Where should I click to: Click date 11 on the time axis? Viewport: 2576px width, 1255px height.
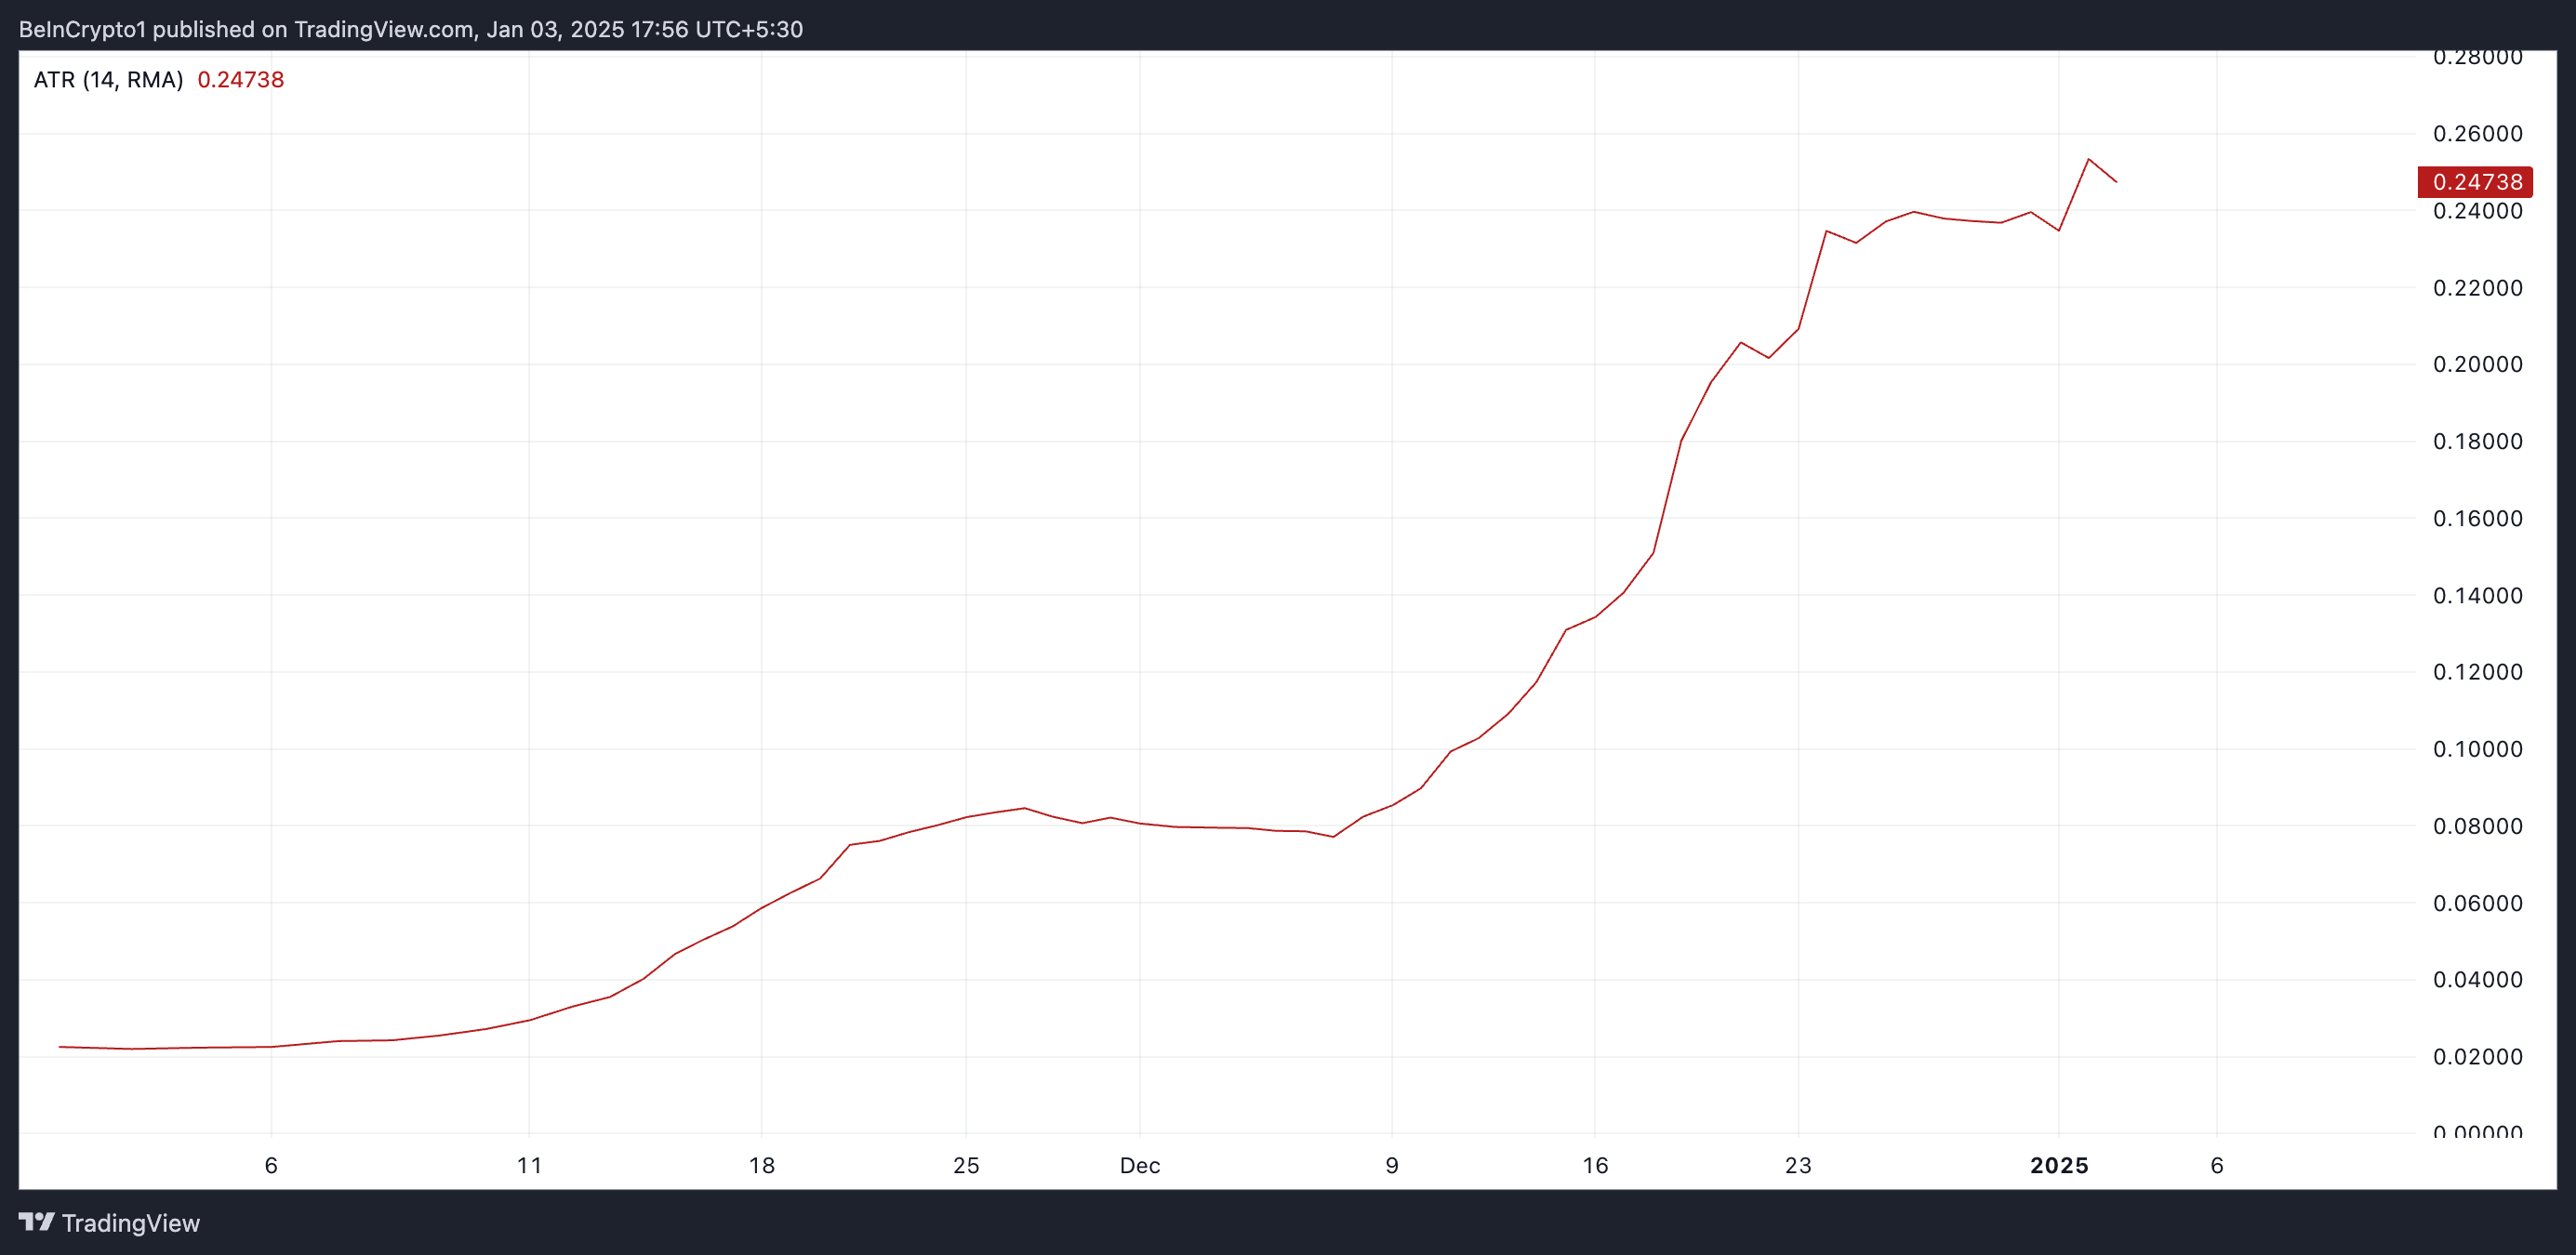(529, 1165)
